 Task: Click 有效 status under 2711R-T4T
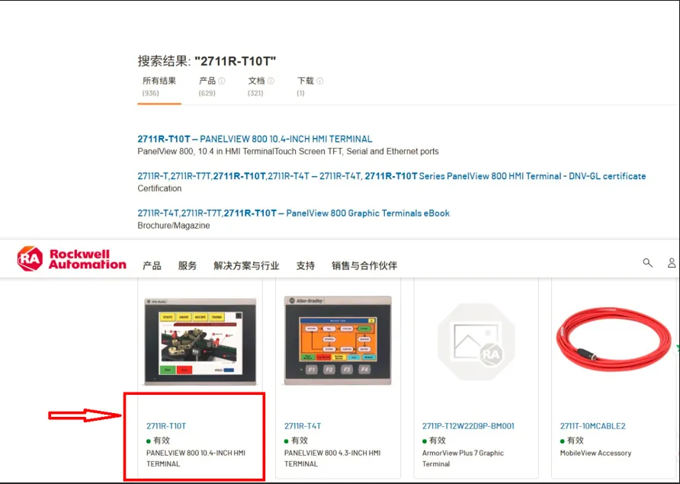pos(296,441)
